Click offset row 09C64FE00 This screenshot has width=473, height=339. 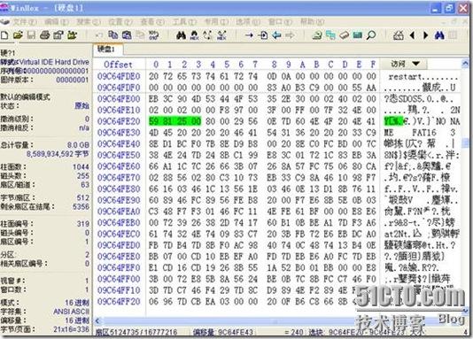[119, 99]
